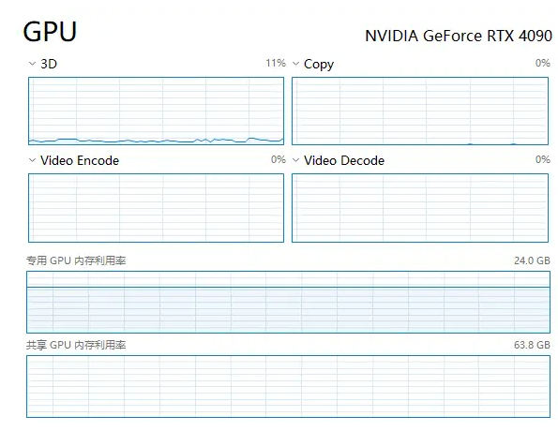Open the Copy engine dropdown chevron

tap(295, 64)
